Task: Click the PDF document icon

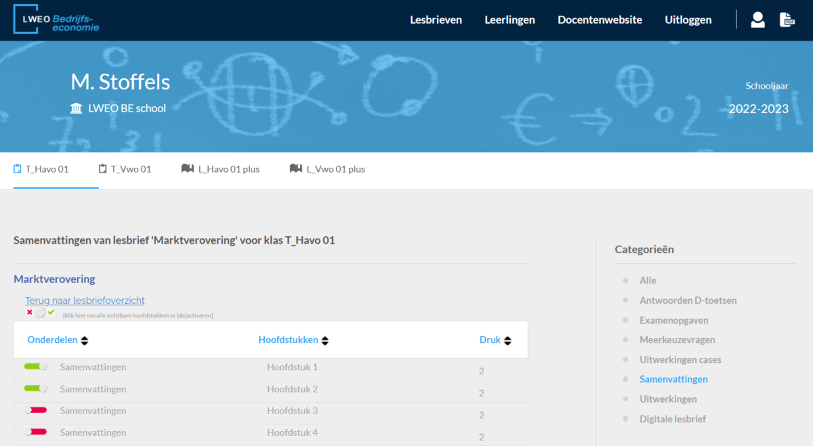Action: [787, 20]
